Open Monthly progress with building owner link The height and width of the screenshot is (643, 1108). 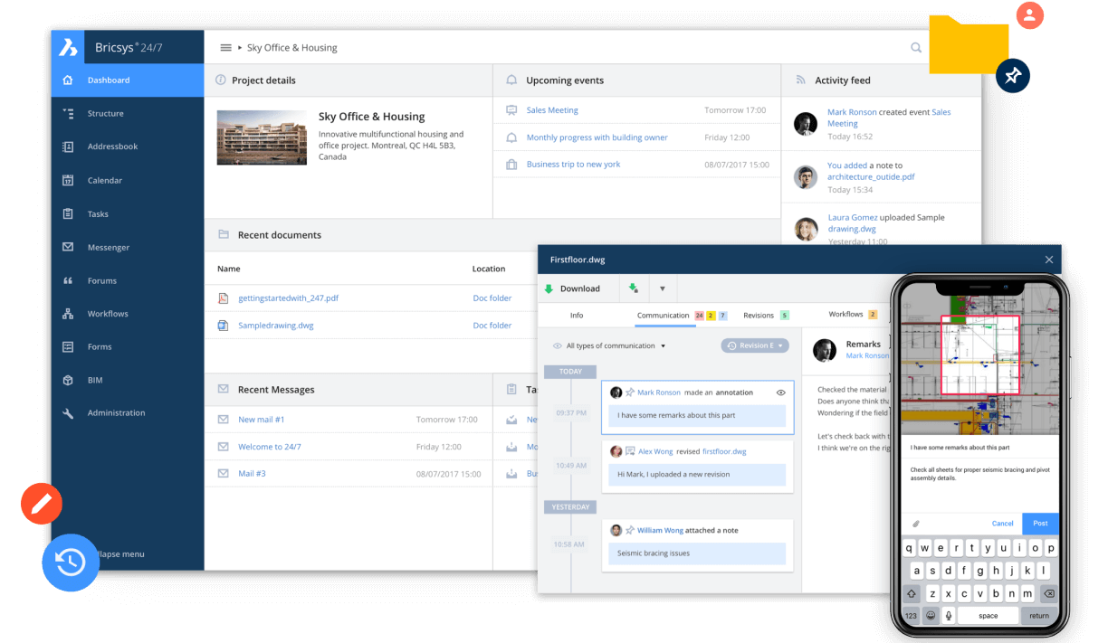pyautogui.click(x=597, y=137)
